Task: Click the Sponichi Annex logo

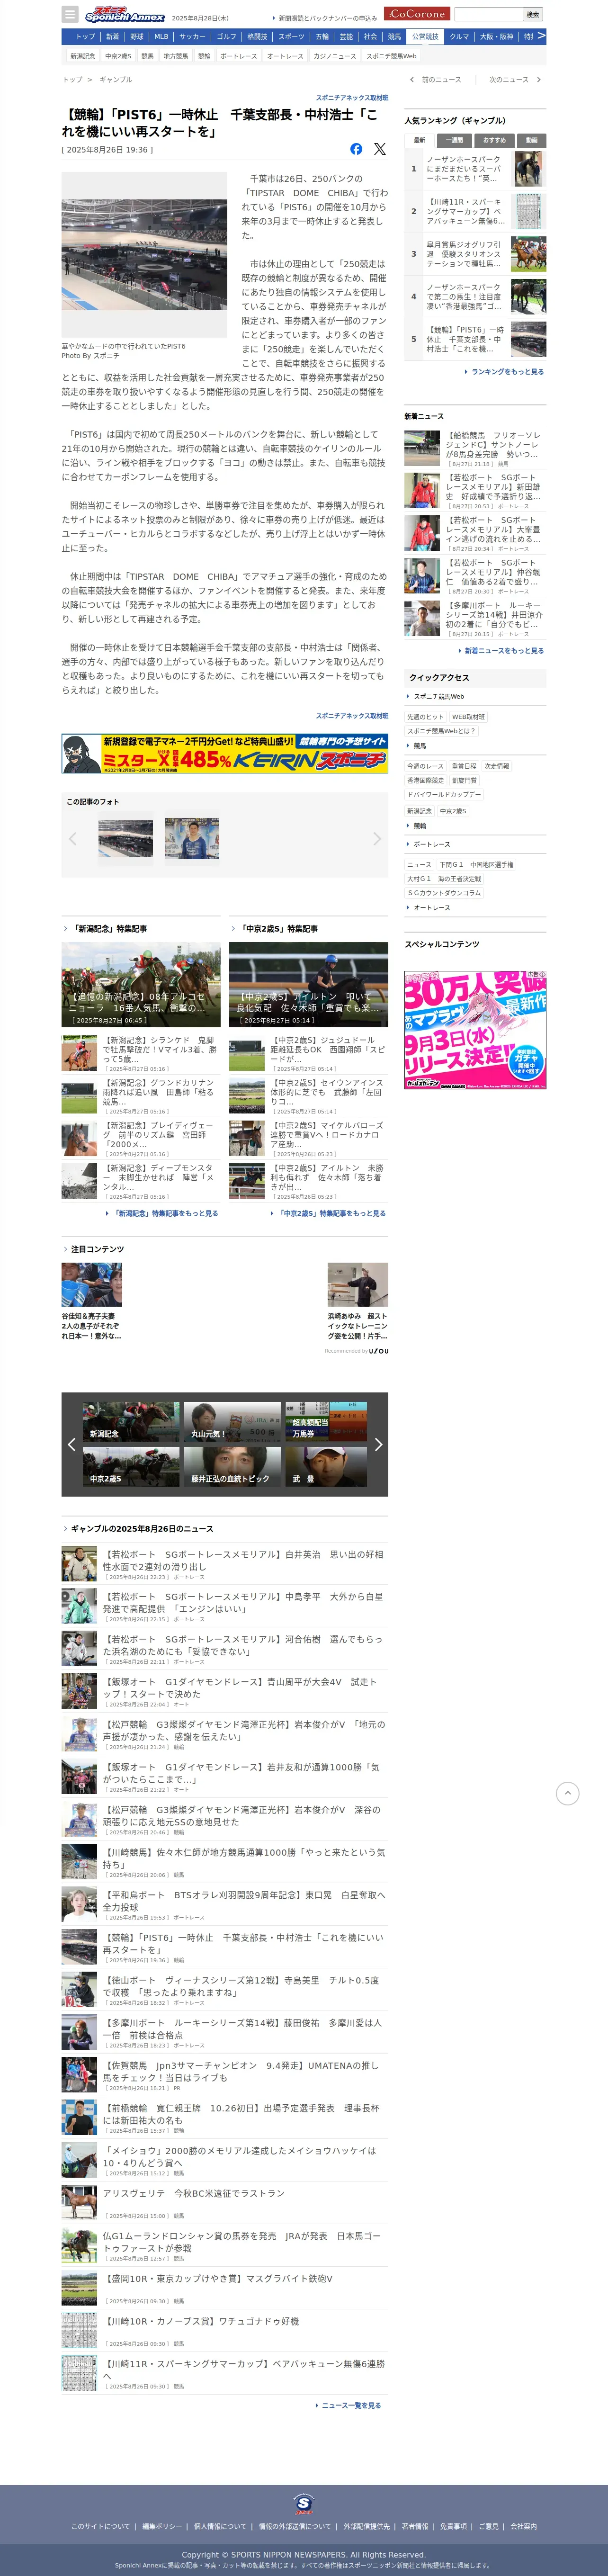Action: tap(124, 15)
